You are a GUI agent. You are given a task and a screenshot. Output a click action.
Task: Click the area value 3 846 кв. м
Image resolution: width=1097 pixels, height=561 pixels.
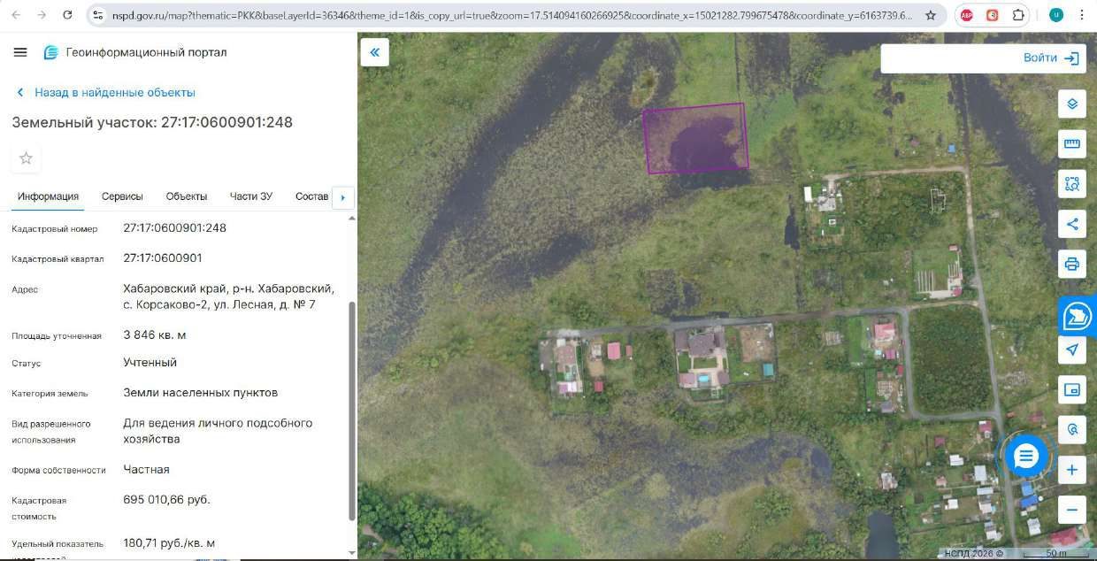(155, 335)
